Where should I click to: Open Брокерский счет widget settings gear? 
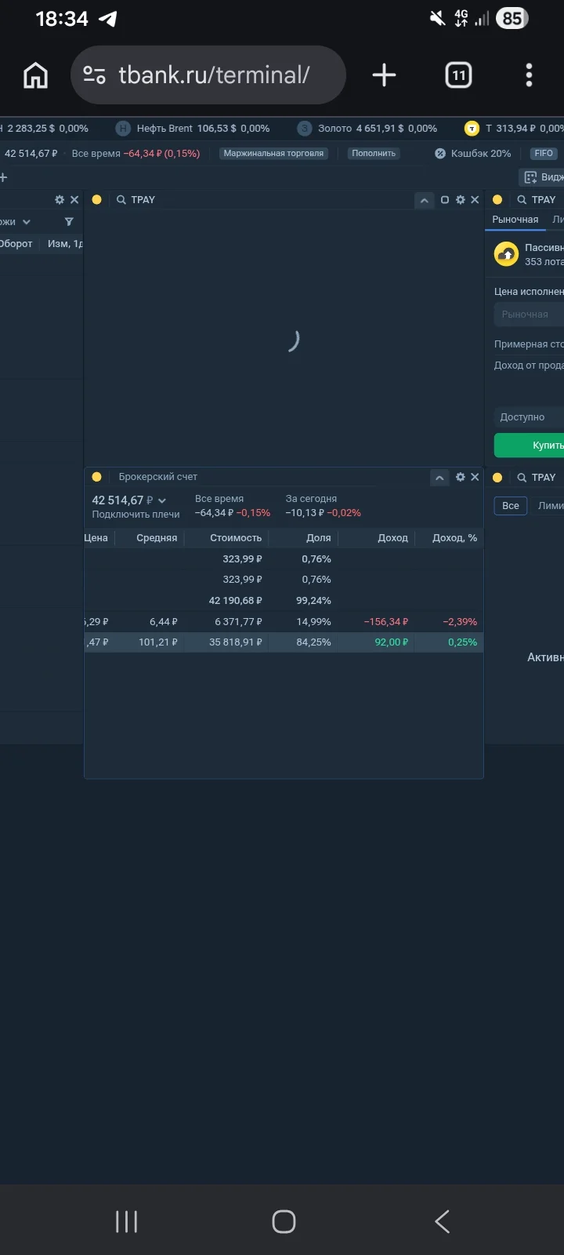[x=461, y=477]
